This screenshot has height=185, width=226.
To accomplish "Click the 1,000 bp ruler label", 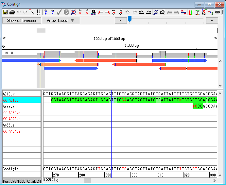I will [x=132, y=45].
